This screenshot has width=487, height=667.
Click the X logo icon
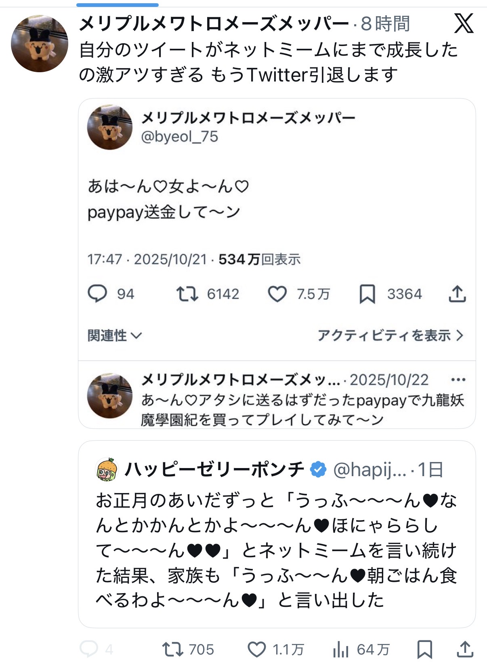[464, 23]
